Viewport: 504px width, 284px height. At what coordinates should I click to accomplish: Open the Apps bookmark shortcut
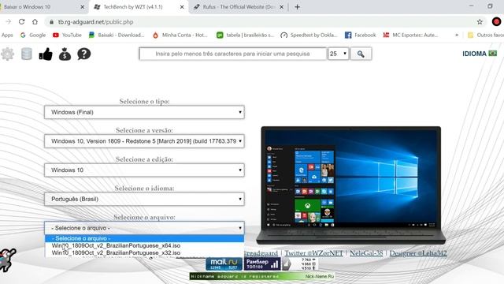[7, 35]
